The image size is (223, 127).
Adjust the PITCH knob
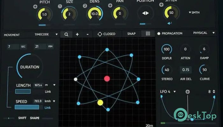tap(45, 14)
